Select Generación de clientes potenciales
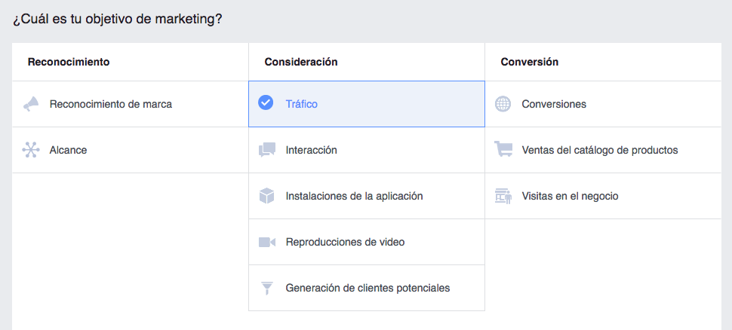732x330 pixels. [x=368, y=288]
